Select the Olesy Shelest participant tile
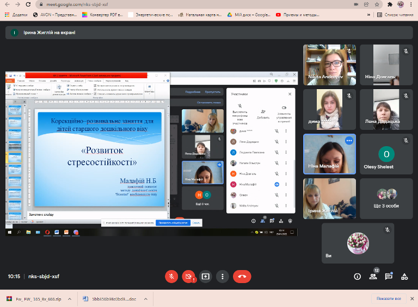Screen dimensions: 418x307 point(386,154)
